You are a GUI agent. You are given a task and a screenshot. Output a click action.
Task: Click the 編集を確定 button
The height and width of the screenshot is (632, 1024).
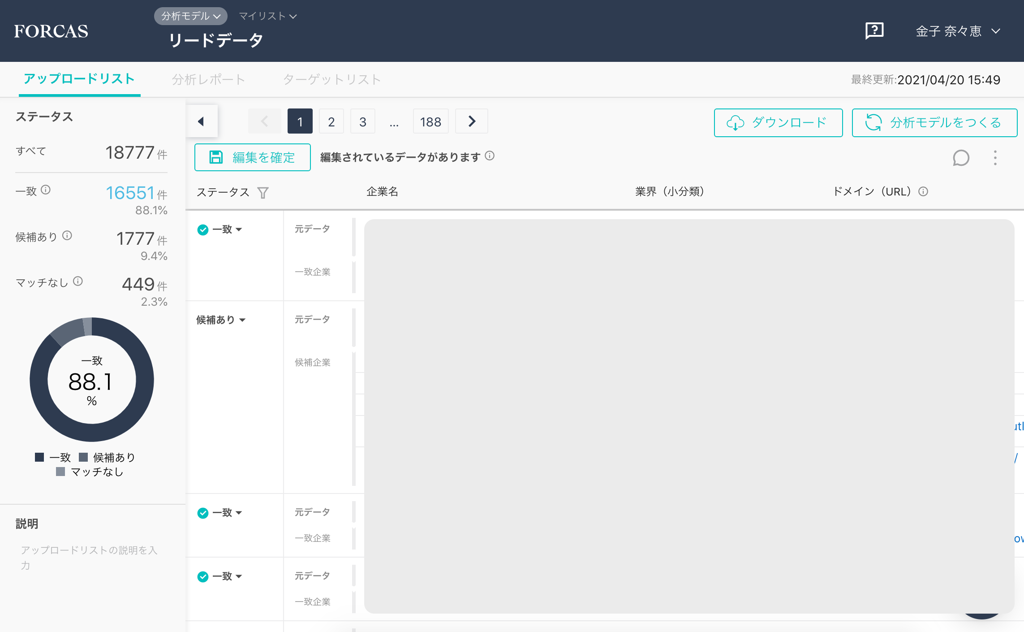pyautogui.click(x=253, y=157)
